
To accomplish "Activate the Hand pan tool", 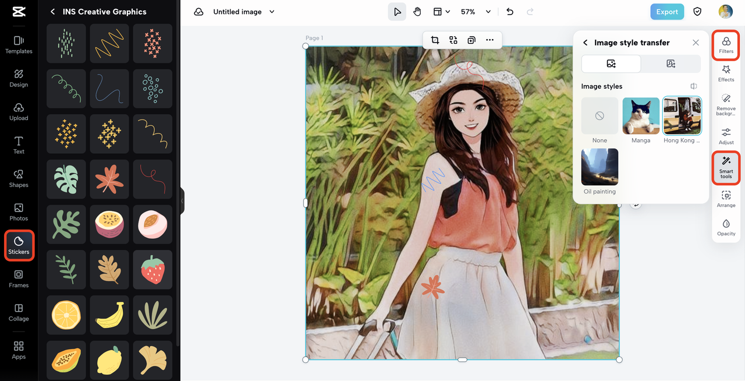I will click(x=417, y=12).
